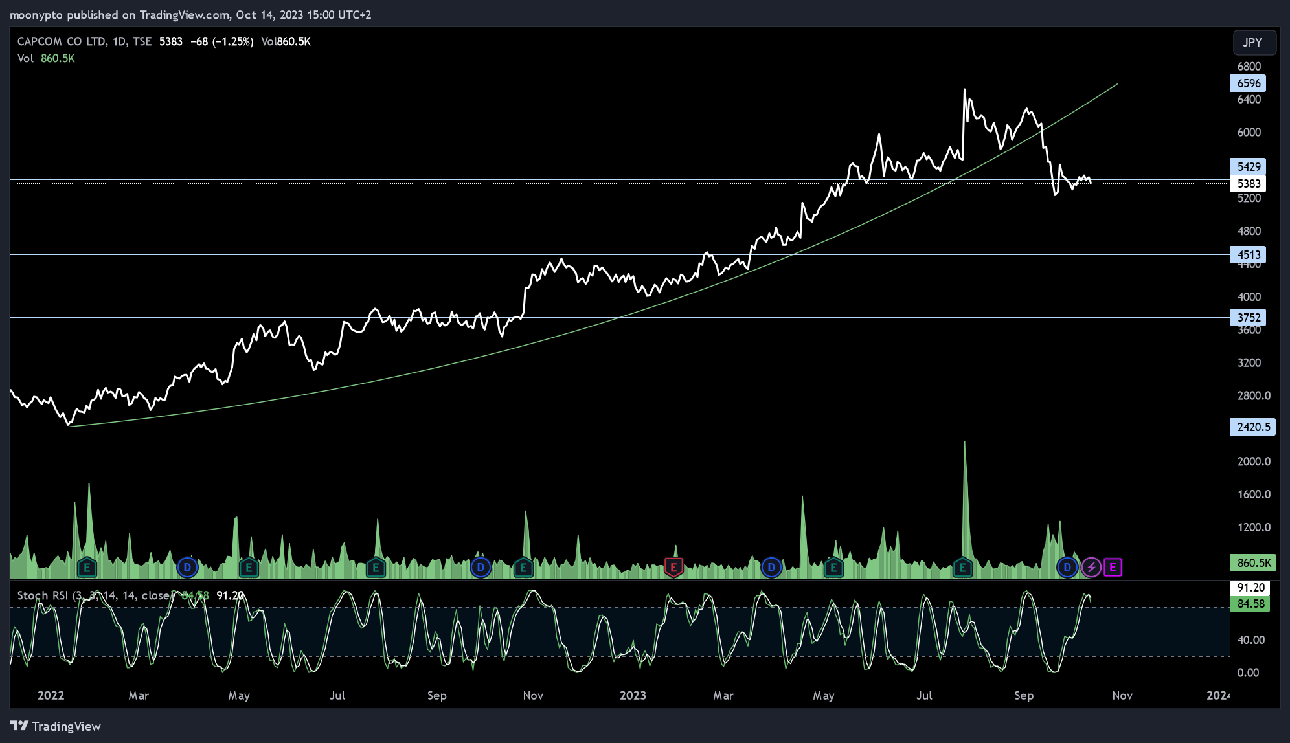The image size is (1290, 743).
Task: Click the Nov label left of 2023
Action: click(533, 696)
